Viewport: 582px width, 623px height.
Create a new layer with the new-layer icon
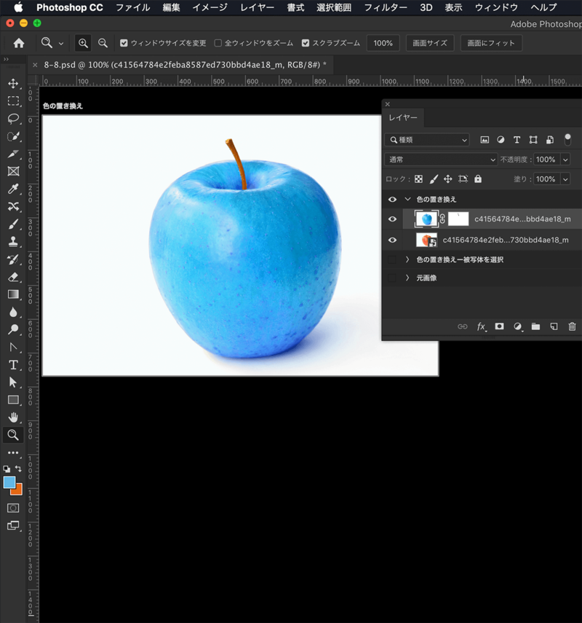click(554, 326)
